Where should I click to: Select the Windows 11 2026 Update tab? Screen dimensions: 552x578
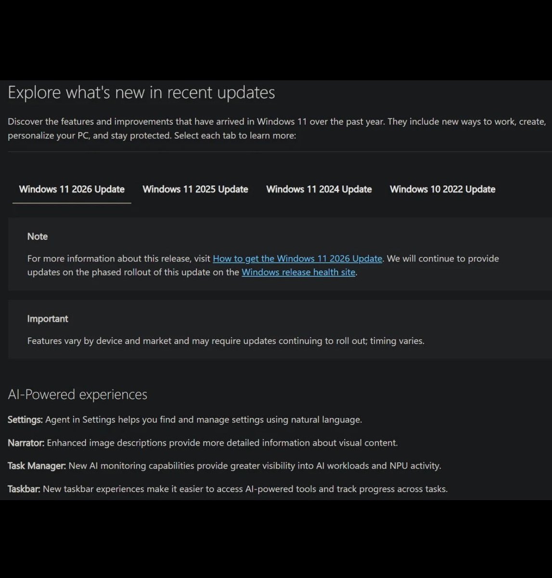coord(72,189)
